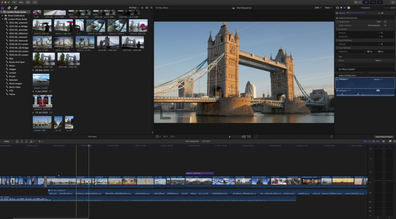
Task: Click Save Effects Preset button
Action: click(384, 137)
